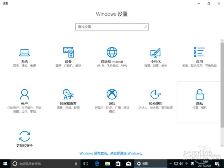
Task: Click the Windows activation link
Action: coord(112,153)
